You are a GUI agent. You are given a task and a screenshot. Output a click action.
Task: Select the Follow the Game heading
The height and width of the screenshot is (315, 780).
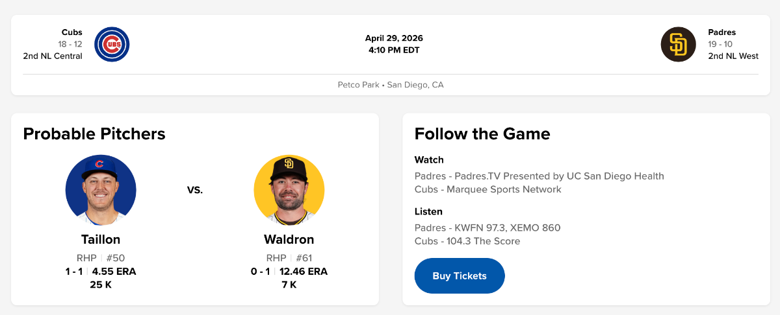[x=482, y=134]
